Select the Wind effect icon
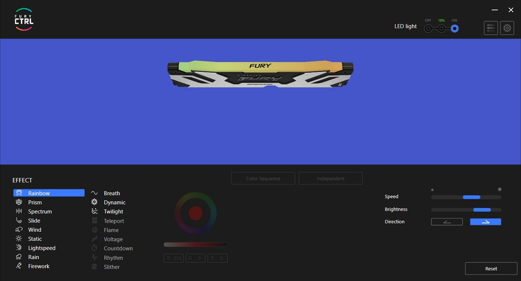521x281 pixels. click(19, 229)
